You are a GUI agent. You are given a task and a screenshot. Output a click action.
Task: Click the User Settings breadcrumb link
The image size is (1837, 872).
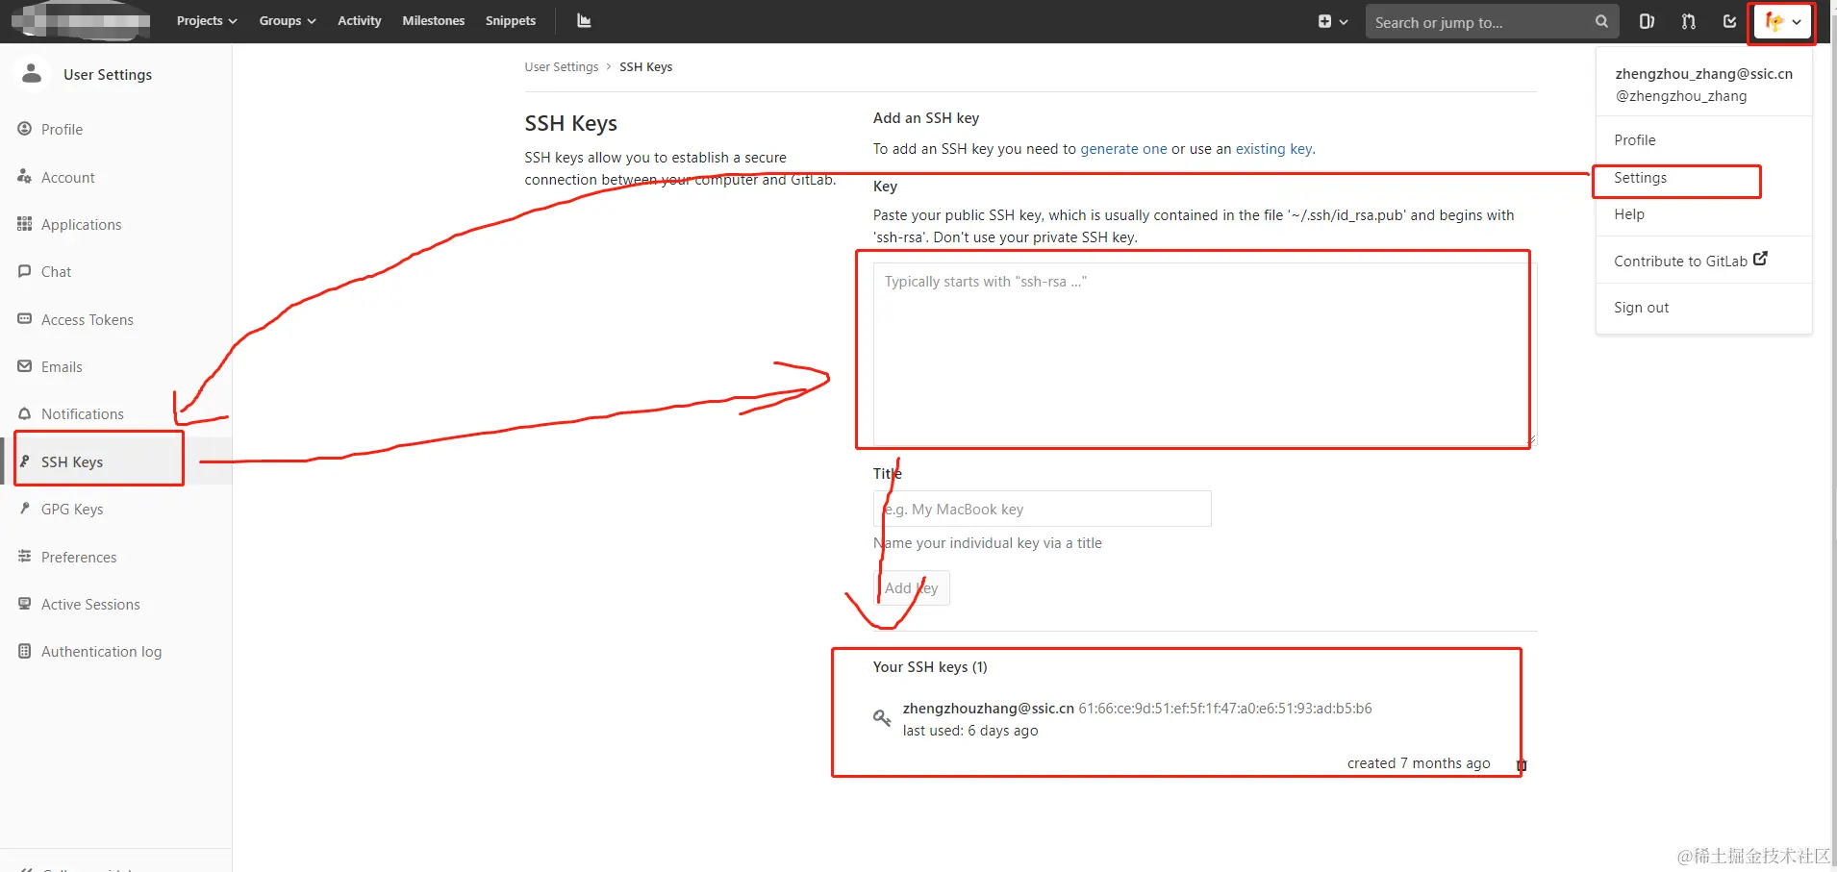pyautogui.click(x=562, y=67)
